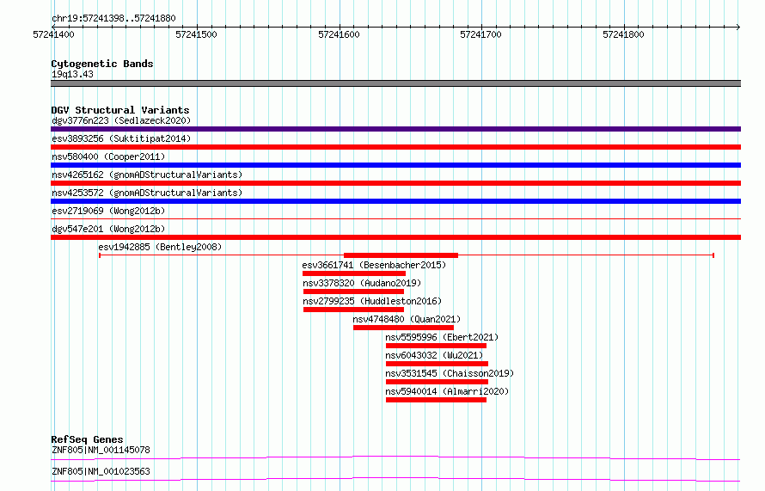Viewport: 765px width, 491px height.
Task: Click the magenta gene line for NM_001145078
Action: pos(395,457)
